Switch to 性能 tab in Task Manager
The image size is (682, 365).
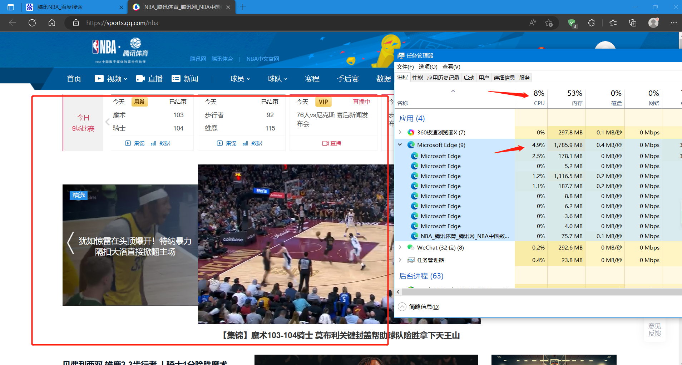[x=417, y=78]
